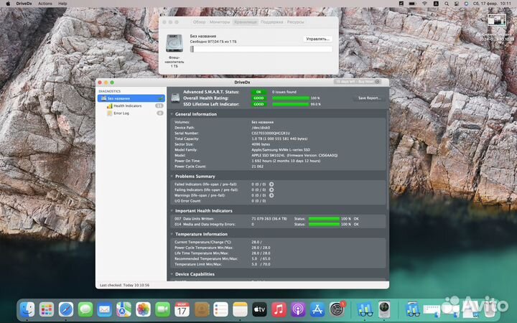Click the date and time in the menu bar
Screen dimensions: 517x323
pyautogui.click(x=492, y=4)
